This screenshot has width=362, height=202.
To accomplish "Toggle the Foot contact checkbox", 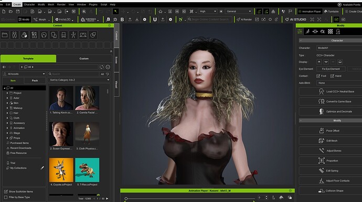I will [318, 76].
